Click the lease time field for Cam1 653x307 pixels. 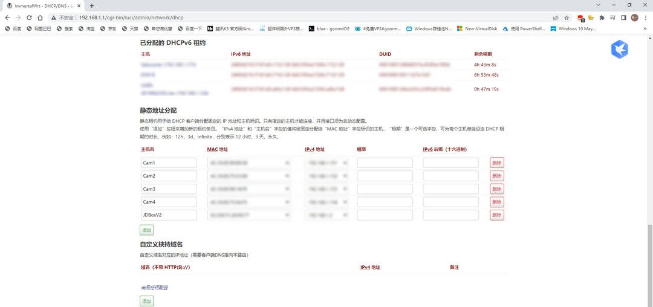(x=385, y=163)
